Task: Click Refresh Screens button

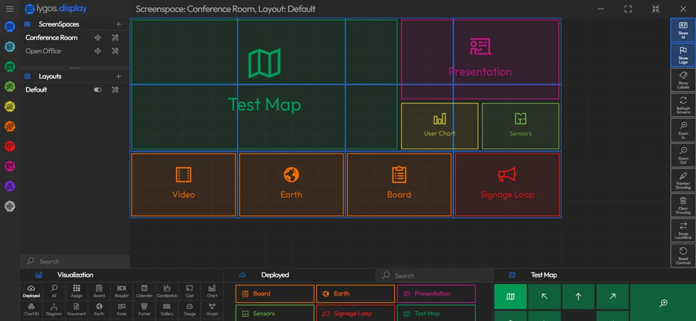Action: [x=683, y=105]
